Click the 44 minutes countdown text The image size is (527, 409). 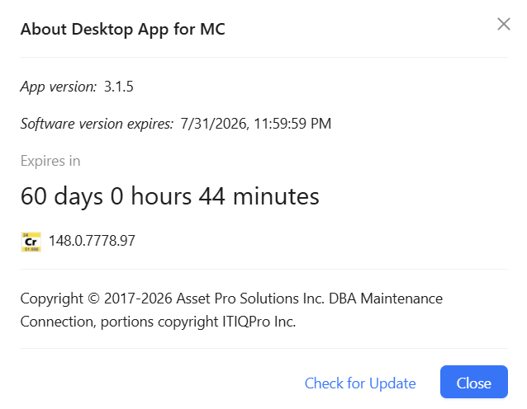tap(259, 196)
